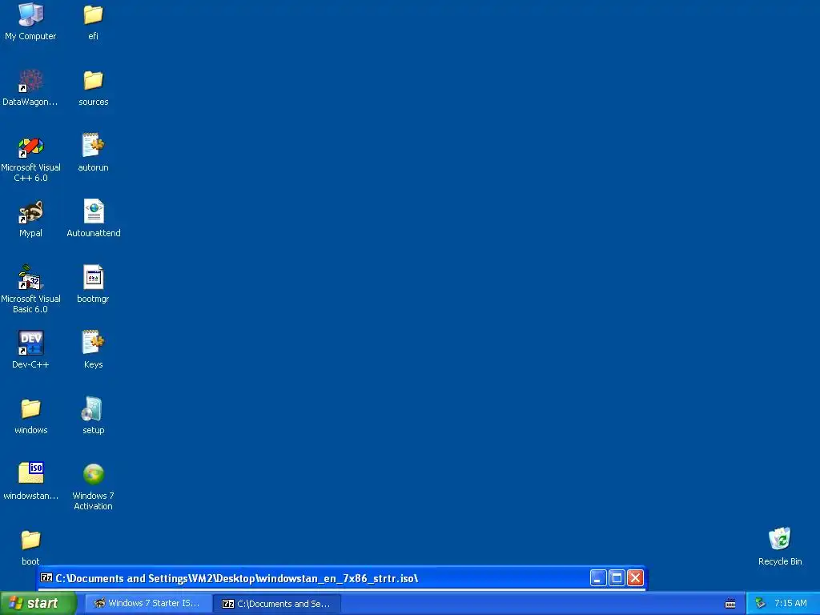This screenshot has height=615, width=820.
Task: Click the 7z icon in window title bar
Action: pos(46,578)
